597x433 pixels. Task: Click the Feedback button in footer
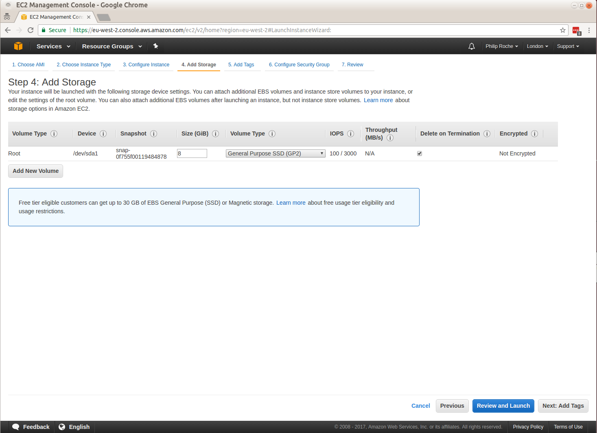coord(31,427)
